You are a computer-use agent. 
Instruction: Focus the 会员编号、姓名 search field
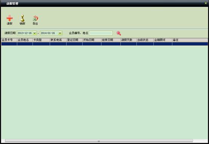[x=101, y=33]
